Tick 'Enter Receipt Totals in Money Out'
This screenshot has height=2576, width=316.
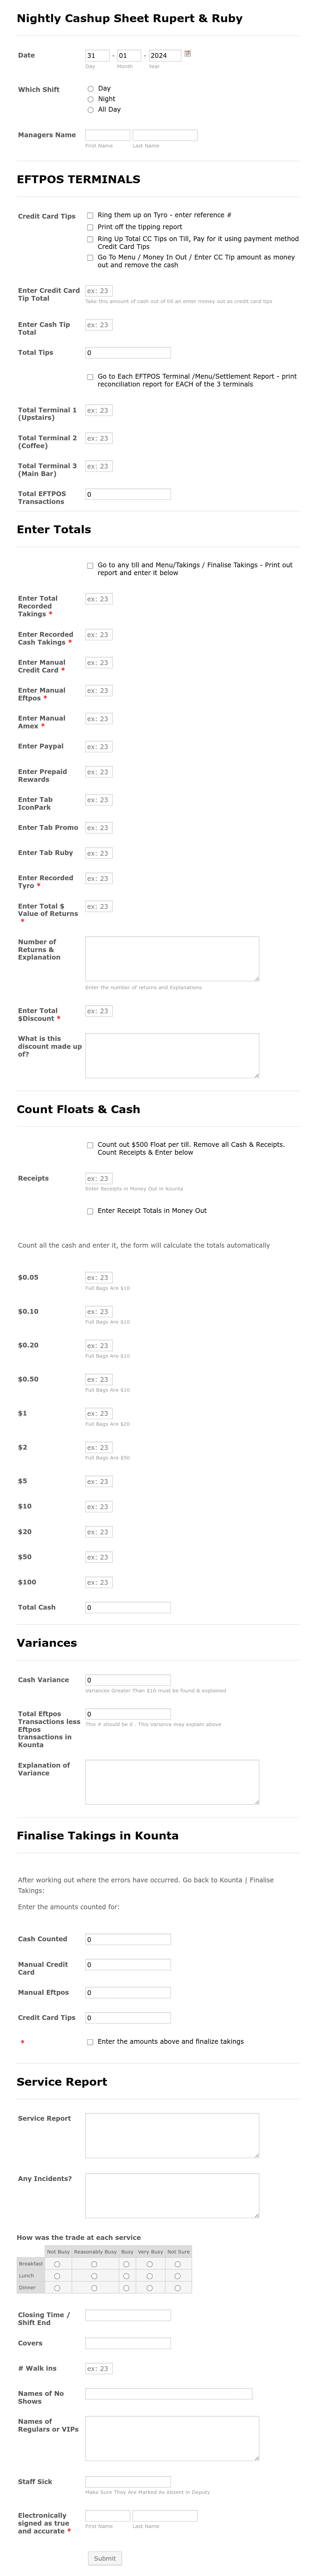click(90, 1211)
